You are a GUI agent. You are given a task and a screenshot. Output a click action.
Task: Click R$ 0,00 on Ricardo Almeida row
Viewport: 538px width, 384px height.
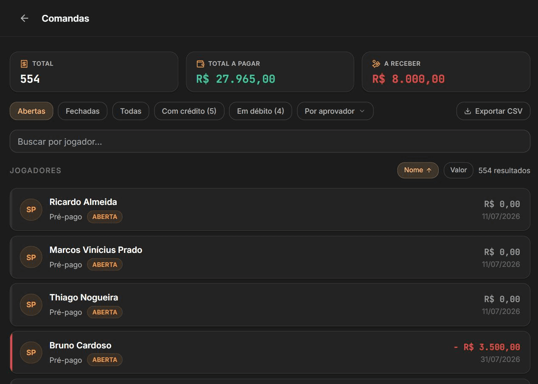point(502,204)
